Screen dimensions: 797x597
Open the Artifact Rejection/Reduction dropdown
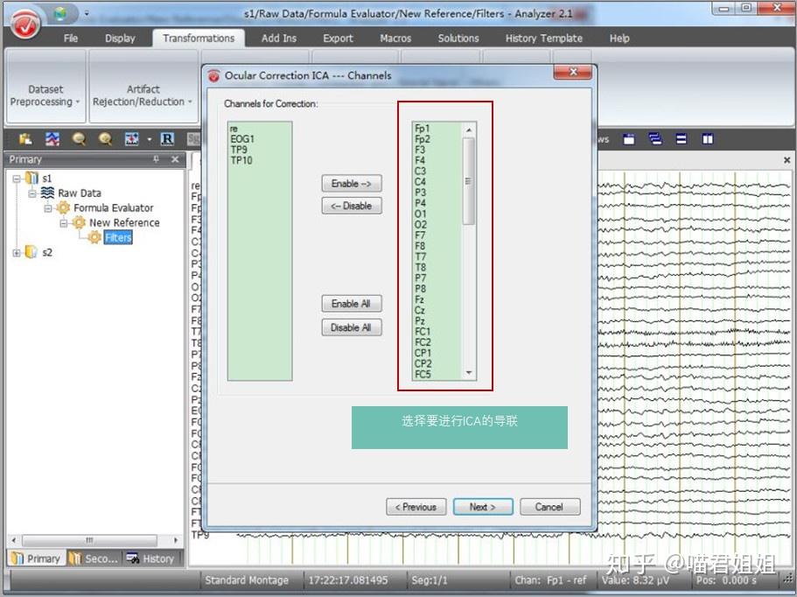(x=143, y=95)
